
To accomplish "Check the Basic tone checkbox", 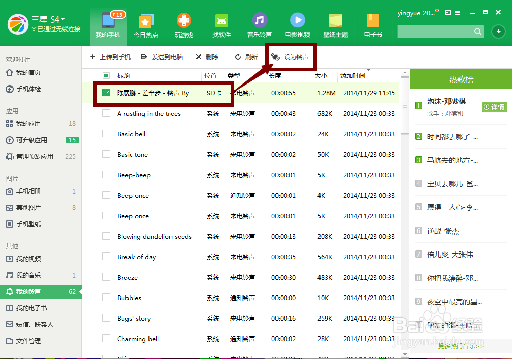I will (x=106, y=154).
